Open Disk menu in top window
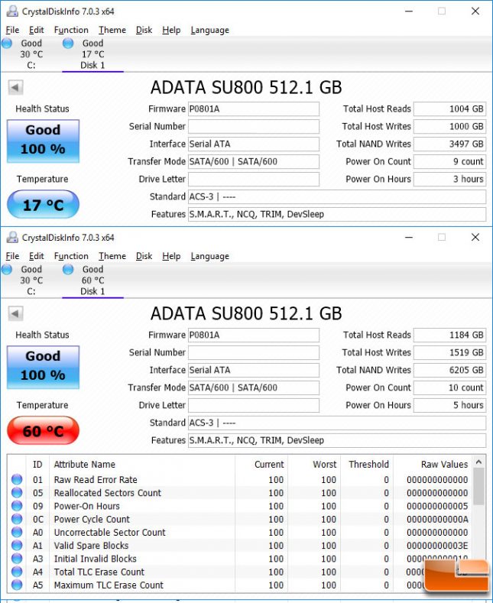 [144, 30]
